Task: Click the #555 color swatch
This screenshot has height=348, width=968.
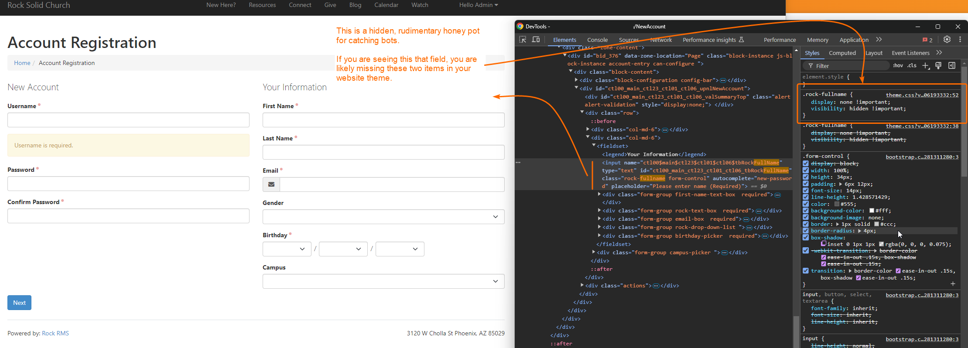Action: pos(837,204)
